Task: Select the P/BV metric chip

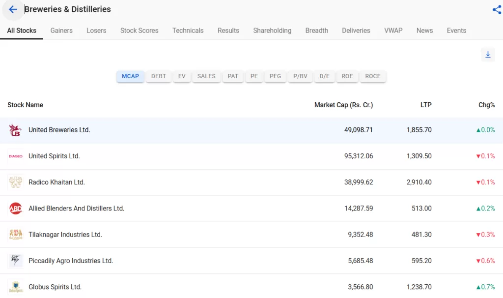Action: [x=300, y=76]
